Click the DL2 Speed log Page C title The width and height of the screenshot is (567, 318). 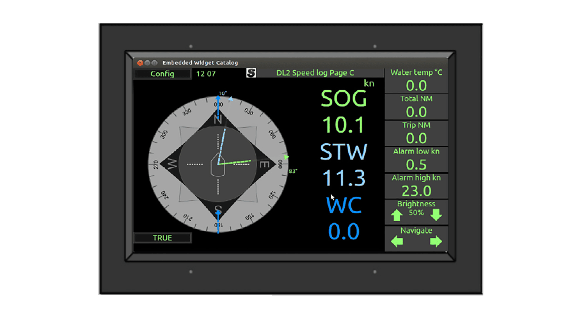click(x=315, y=73)
